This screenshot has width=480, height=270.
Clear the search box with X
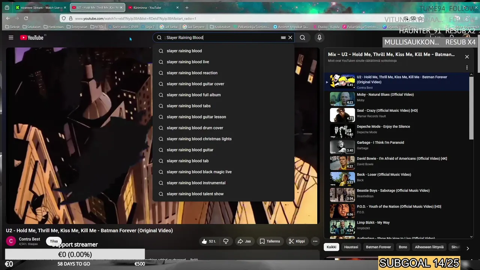point(290,37)
